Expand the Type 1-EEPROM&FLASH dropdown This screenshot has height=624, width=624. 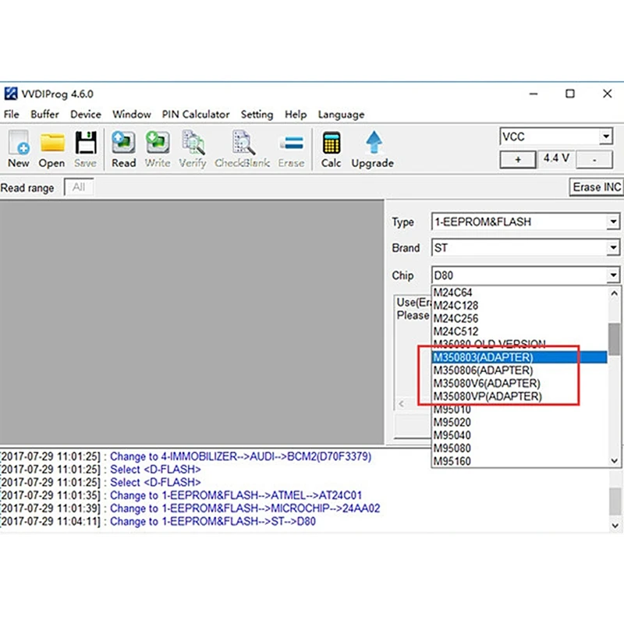[x=613, y=222]
